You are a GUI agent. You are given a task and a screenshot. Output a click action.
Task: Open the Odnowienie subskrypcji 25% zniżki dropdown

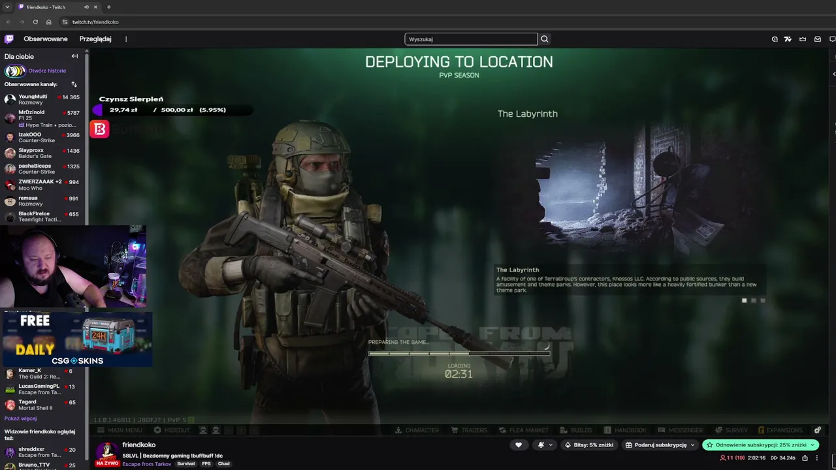(x=761, y=445)
